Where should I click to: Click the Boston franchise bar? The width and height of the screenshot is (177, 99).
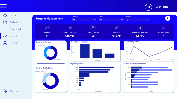(110, 56)
